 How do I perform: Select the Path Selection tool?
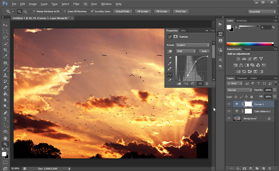[x=5, y=125]
